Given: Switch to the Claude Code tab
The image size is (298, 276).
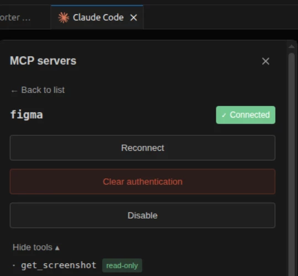Looking at the screenshot, I should (x=97, y=17).
